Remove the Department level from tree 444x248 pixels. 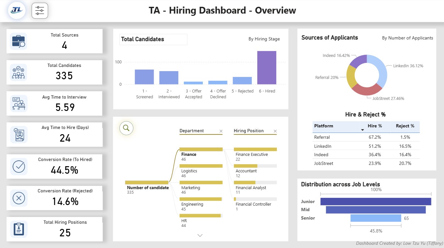pos(221,131)
